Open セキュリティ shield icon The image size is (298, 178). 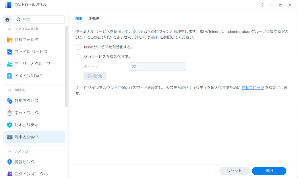(9, 125)
